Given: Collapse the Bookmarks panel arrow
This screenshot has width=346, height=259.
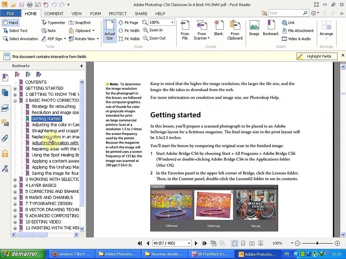Looking at the screenshot, I should coord(81,66).
